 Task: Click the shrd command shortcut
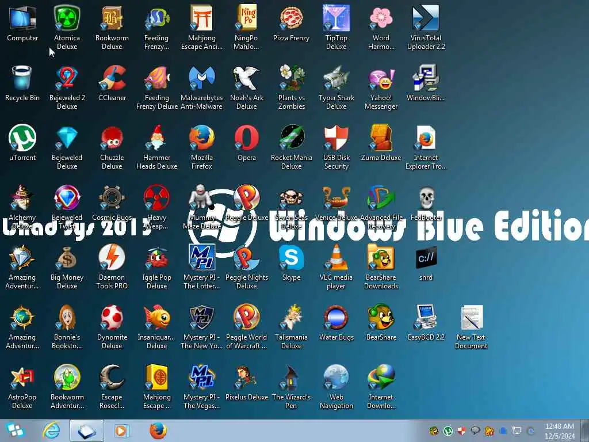426,262
